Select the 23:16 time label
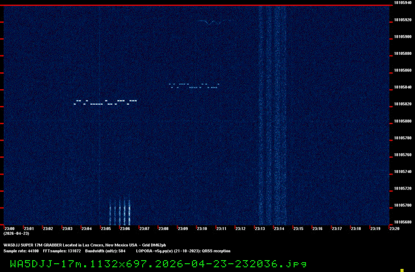This screenshot has height=272, width=415. point(317,228)
